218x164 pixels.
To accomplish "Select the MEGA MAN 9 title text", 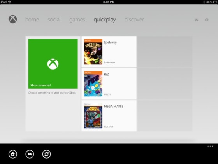I will coord(114,106).
